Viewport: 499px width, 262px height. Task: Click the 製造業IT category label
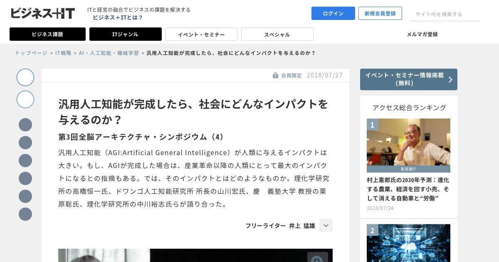click(x=408, y=169)
